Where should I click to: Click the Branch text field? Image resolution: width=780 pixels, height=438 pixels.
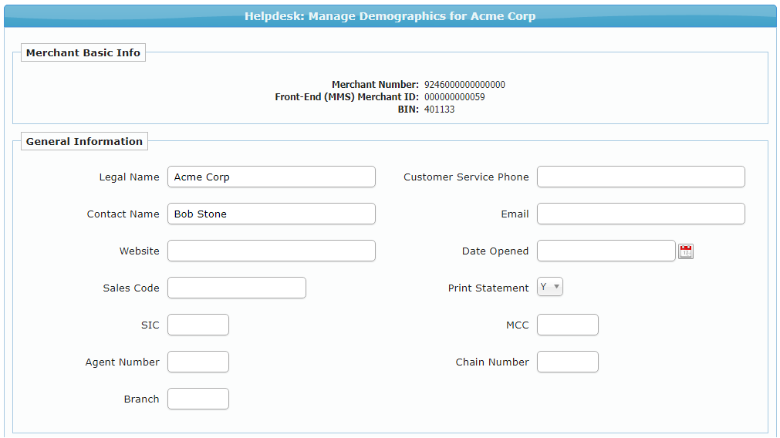198,399
